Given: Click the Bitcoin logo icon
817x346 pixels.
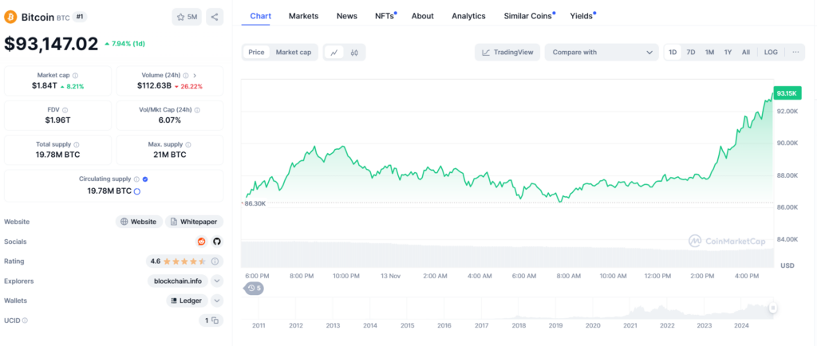Looking at the screenshot, I should tap(10, 18).
